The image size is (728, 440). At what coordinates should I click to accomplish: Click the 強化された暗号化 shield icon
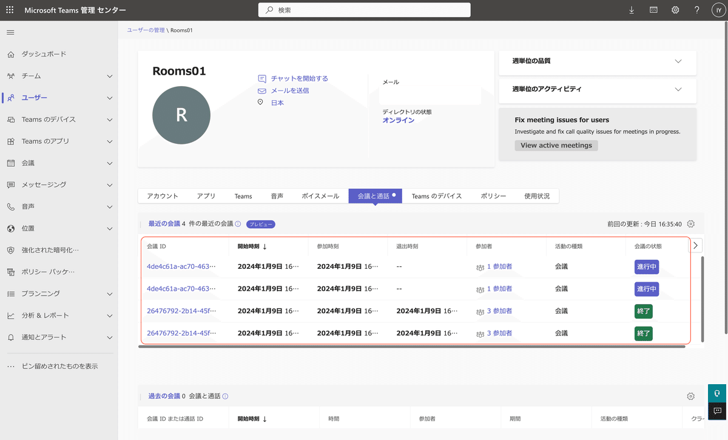(x=10, y=250)
